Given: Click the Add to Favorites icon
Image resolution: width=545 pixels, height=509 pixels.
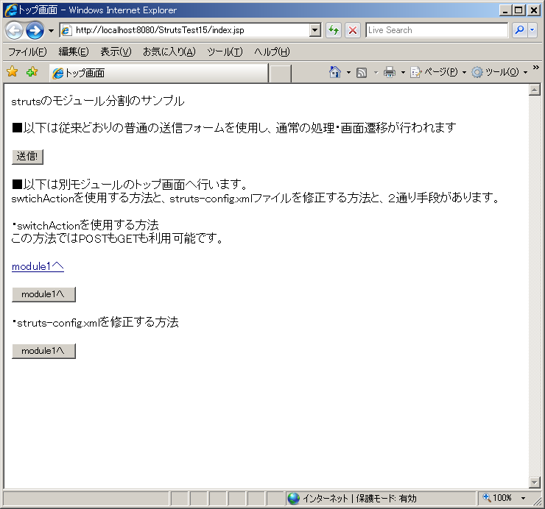Looking at the screenshot, I should click(x=32, y=71).
